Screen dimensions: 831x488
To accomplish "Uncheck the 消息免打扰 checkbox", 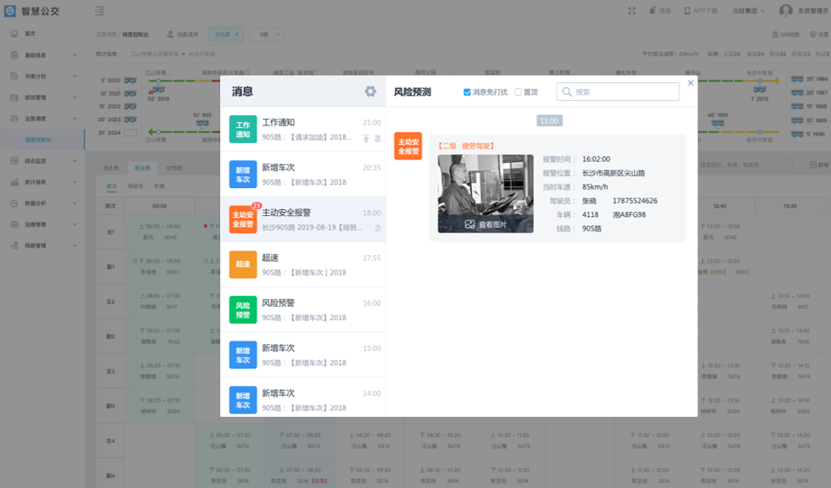I will click(x=468, y=92).
